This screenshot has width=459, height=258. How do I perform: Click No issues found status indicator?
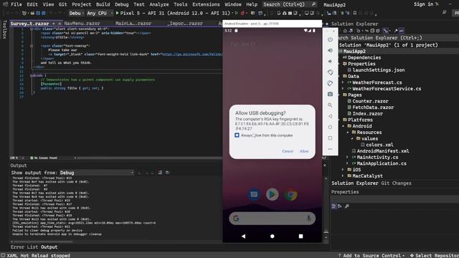pos(44,158)
